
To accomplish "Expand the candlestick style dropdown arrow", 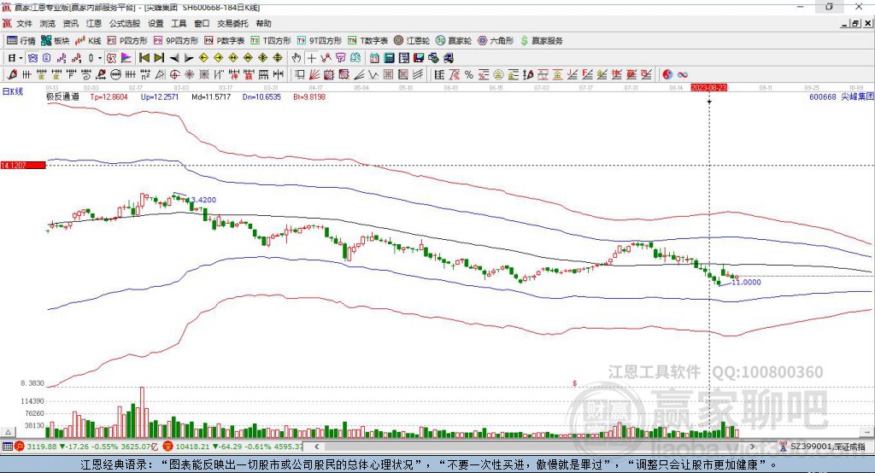I will [99, 58].
